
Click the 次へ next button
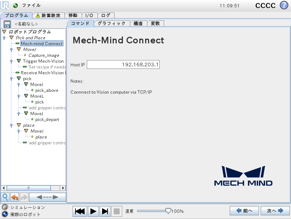[275, 211]
